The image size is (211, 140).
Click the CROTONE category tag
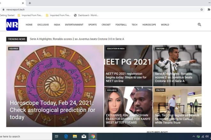point(160,48)
